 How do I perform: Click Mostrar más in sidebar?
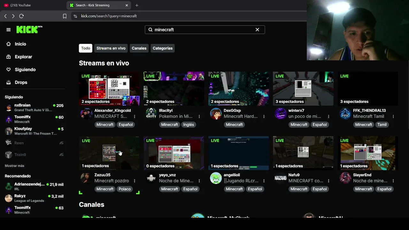coord(14,166)
